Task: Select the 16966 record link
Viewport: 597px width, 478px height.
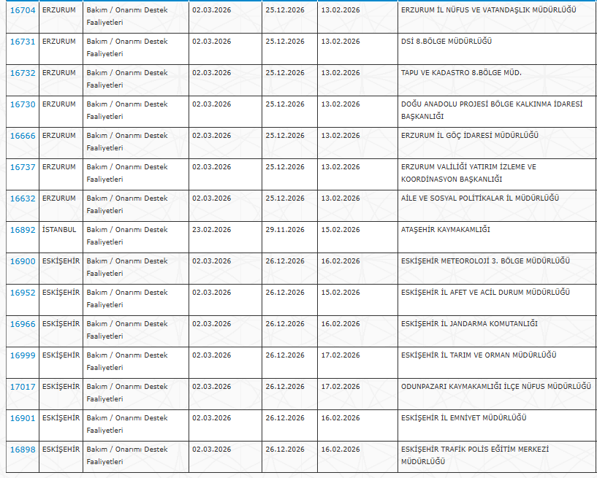Action: (x=22, y=324)
